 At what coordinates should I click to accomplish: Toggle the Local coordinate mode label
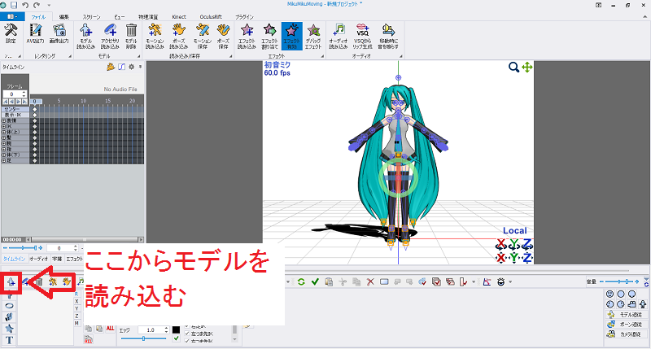[x=515, y=231]
